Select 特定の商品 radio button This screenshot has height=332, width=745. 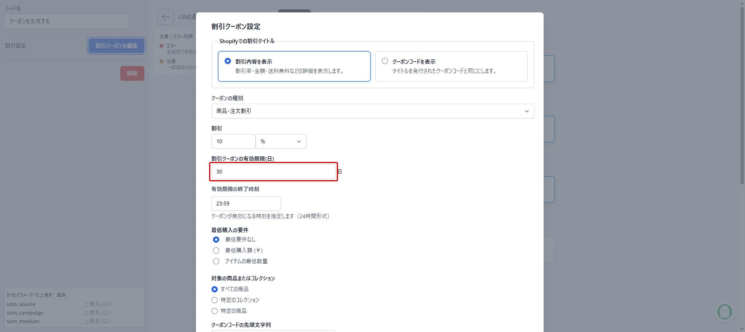[x=215, y=311]
